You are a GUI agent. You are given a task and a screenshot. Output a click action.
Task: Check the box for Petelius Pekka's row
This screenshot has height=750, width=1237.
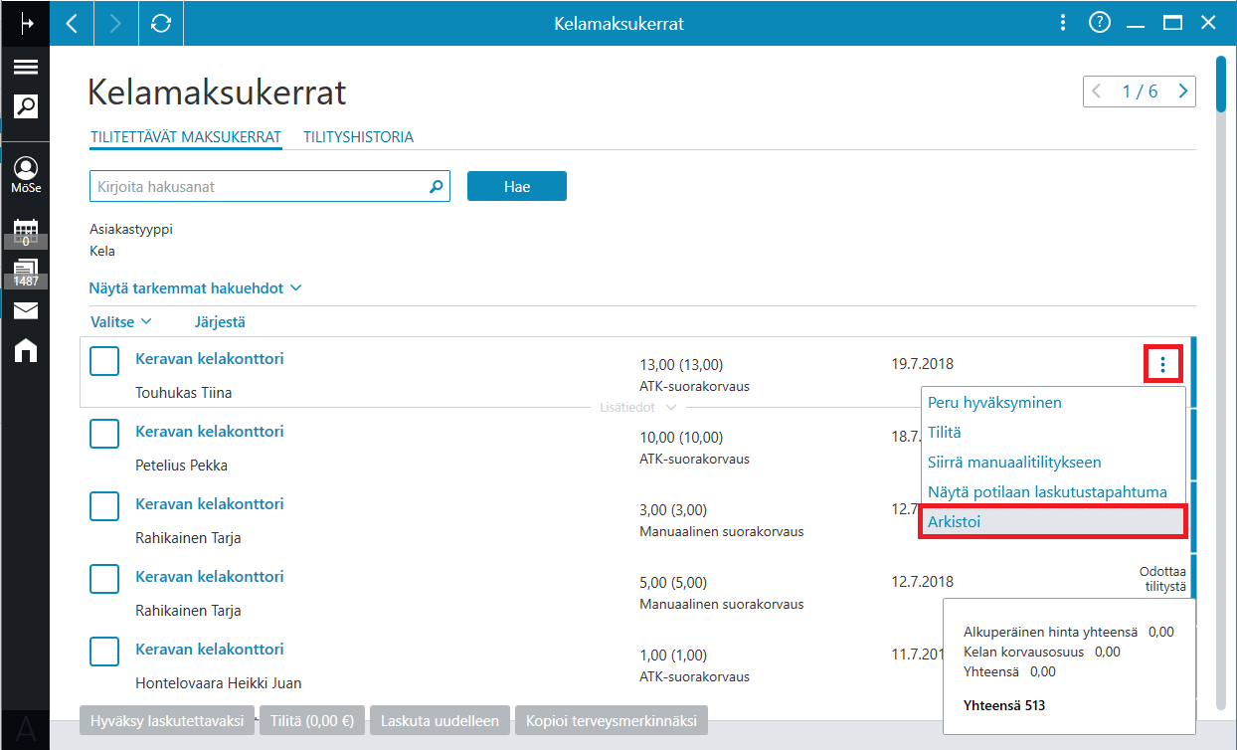[104, 434]
